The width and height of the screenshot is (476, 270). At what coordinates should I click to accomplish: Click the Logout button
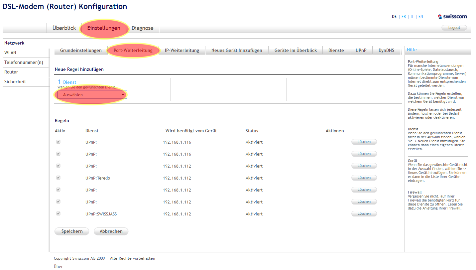click(x=454, y=28)
